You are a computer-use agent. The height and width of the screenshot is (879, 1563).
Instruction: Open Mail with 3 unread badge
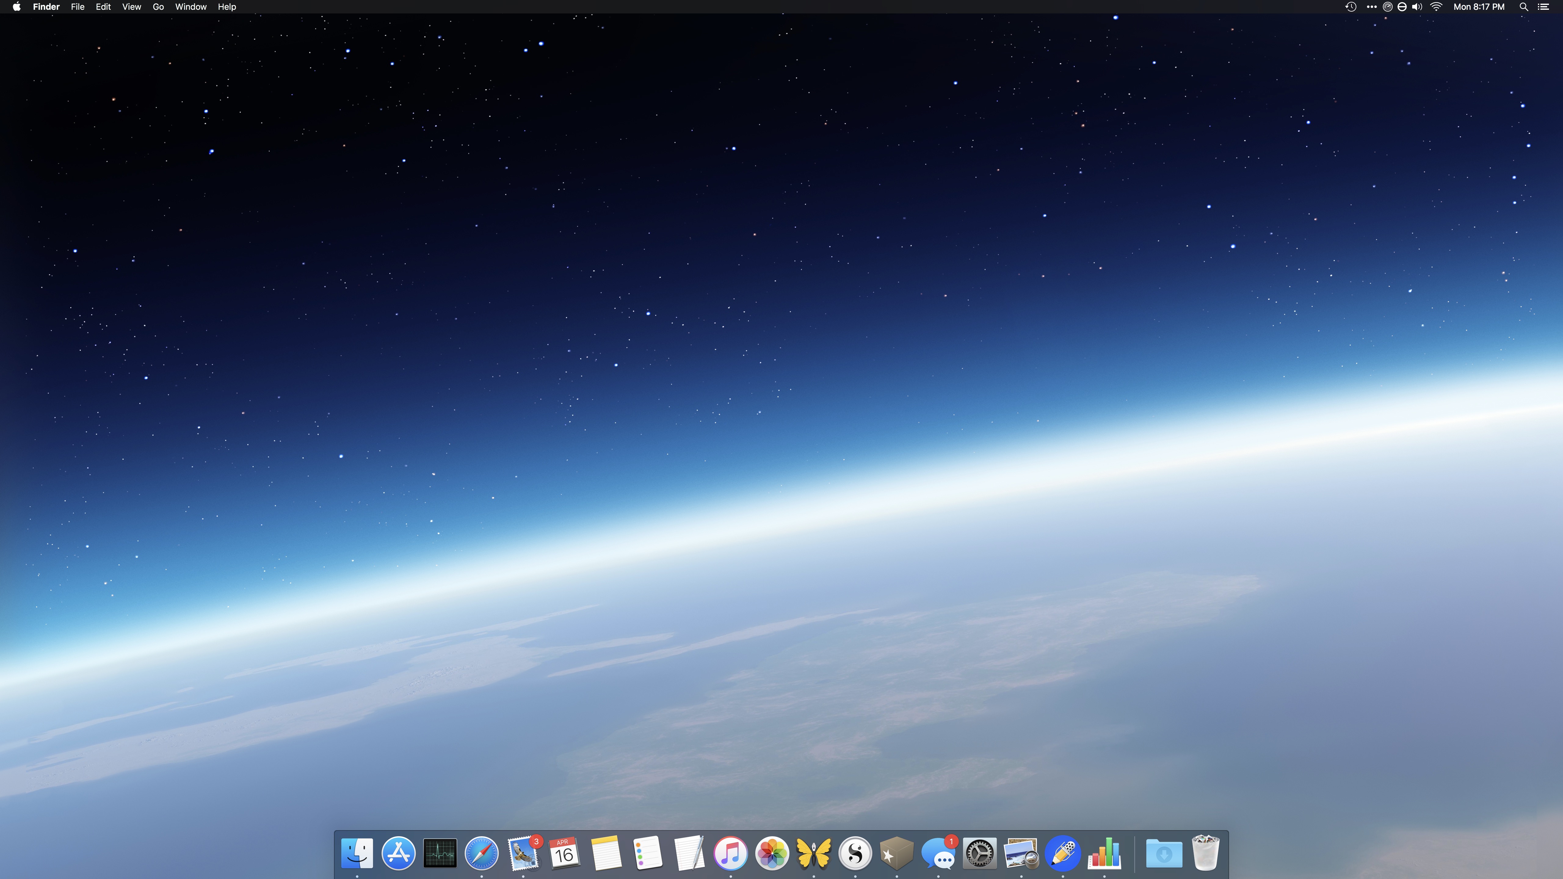[523, 853]
